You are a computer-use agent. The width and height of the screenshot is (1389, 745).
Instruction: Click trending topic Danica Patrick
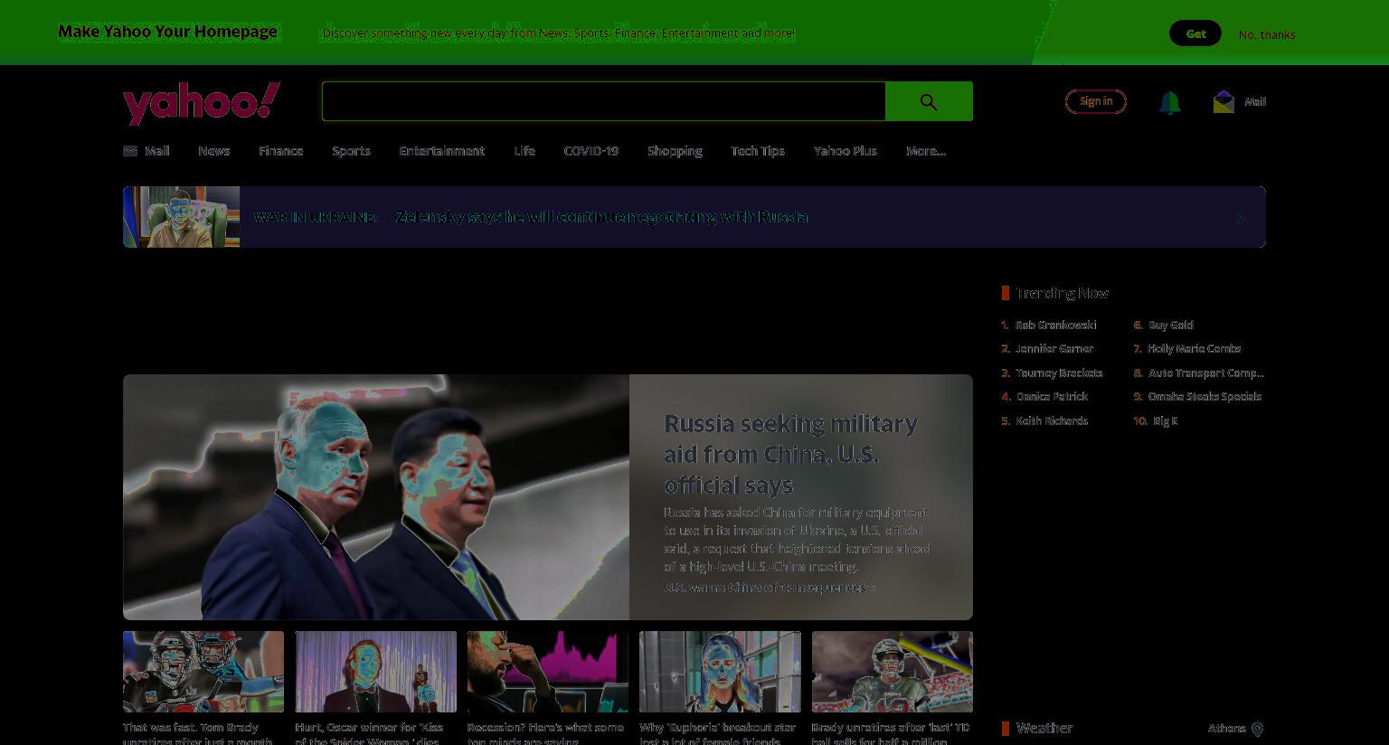click(x=1052, y=396)
